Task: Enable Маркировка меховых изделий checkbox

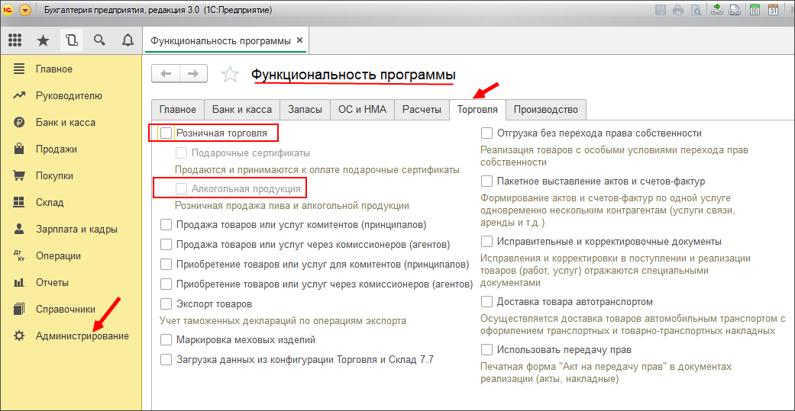Action: point(166,339)
